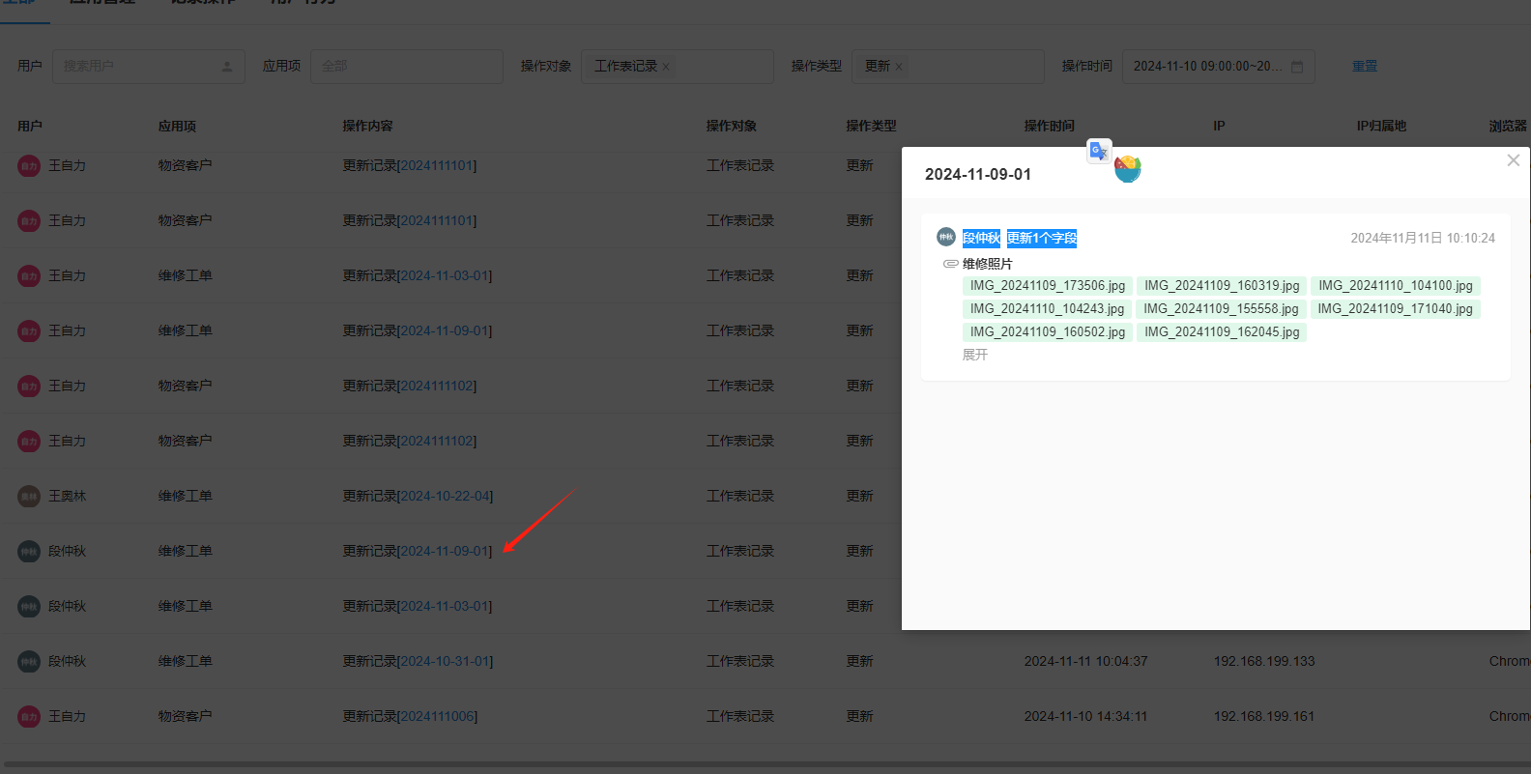Click the Google Translate floating icon

click(1099, 152)
